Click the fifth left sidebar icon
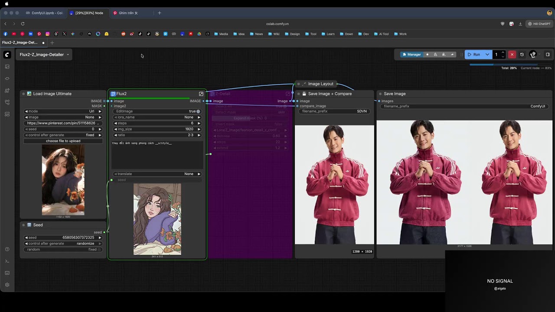This screenshot has height=312, width=555. pos(7,114)
